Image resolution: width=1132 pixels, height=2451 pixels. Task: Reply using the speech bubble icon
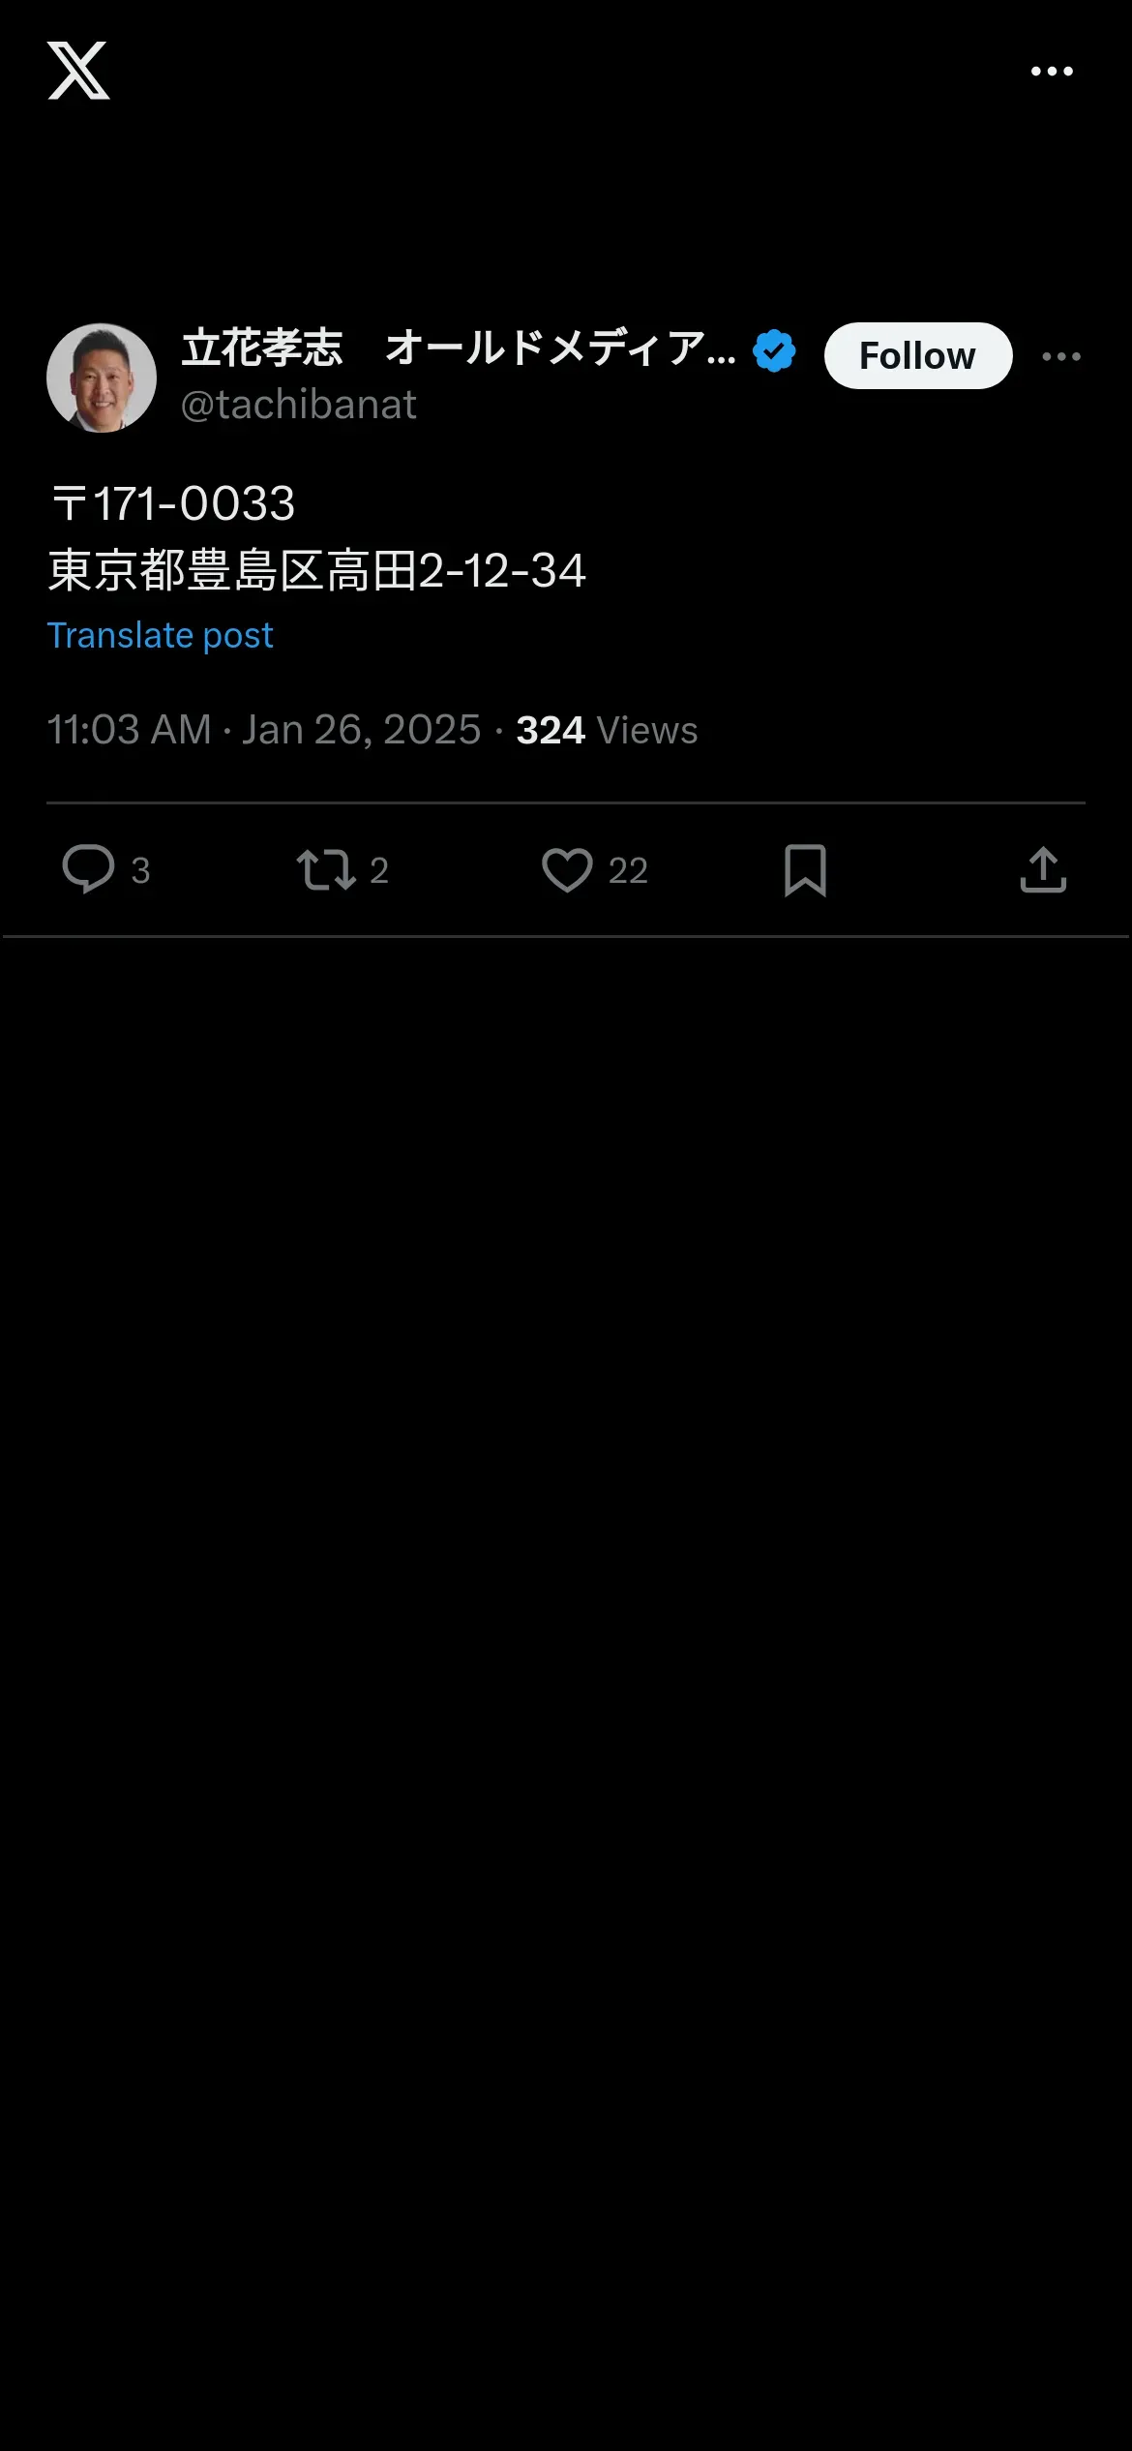click(x=88, y=868)
